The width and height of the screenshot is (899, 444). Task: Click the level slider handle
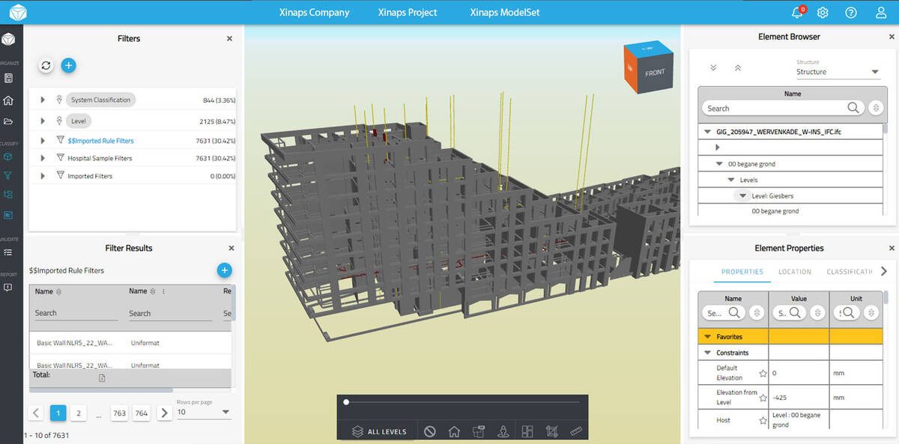[x=346, y=402]
